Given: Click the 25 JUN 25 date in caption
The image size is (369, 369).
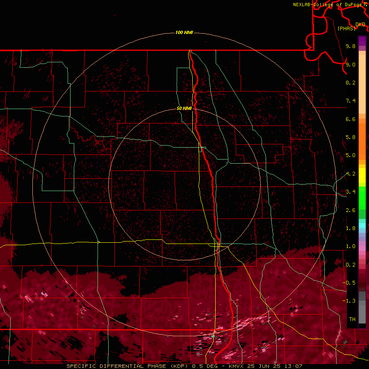Looking at the screenshot, I should (x=264, y=366).
